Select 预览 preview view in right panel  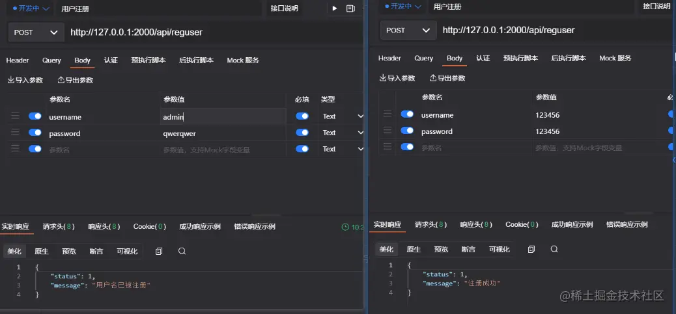pos(441,250)
